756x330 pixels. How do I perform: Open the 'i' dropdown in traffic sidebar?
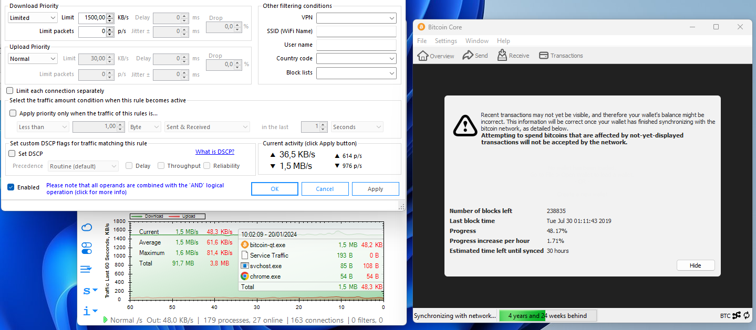click(90, 311)
